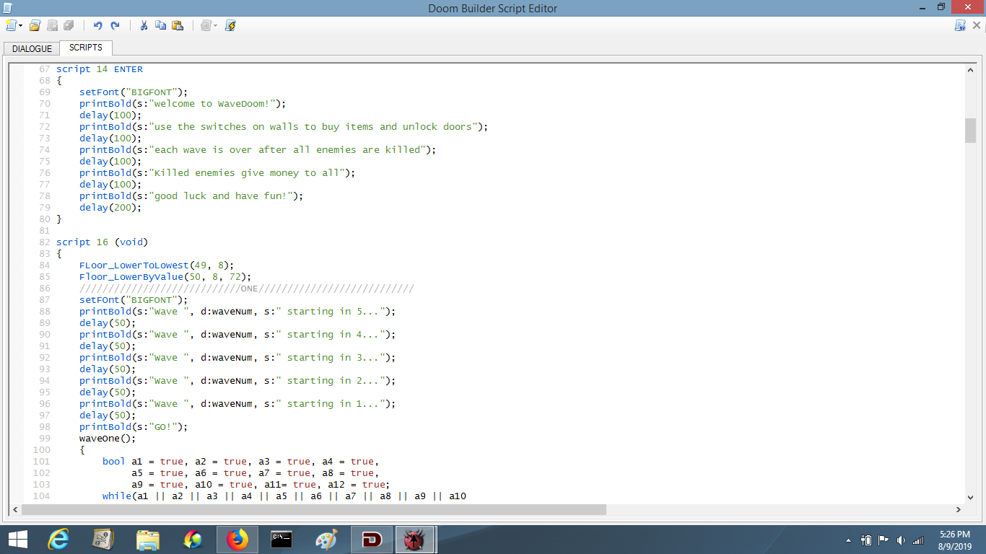Copy selection with the Copy icon

coord(160,25)
